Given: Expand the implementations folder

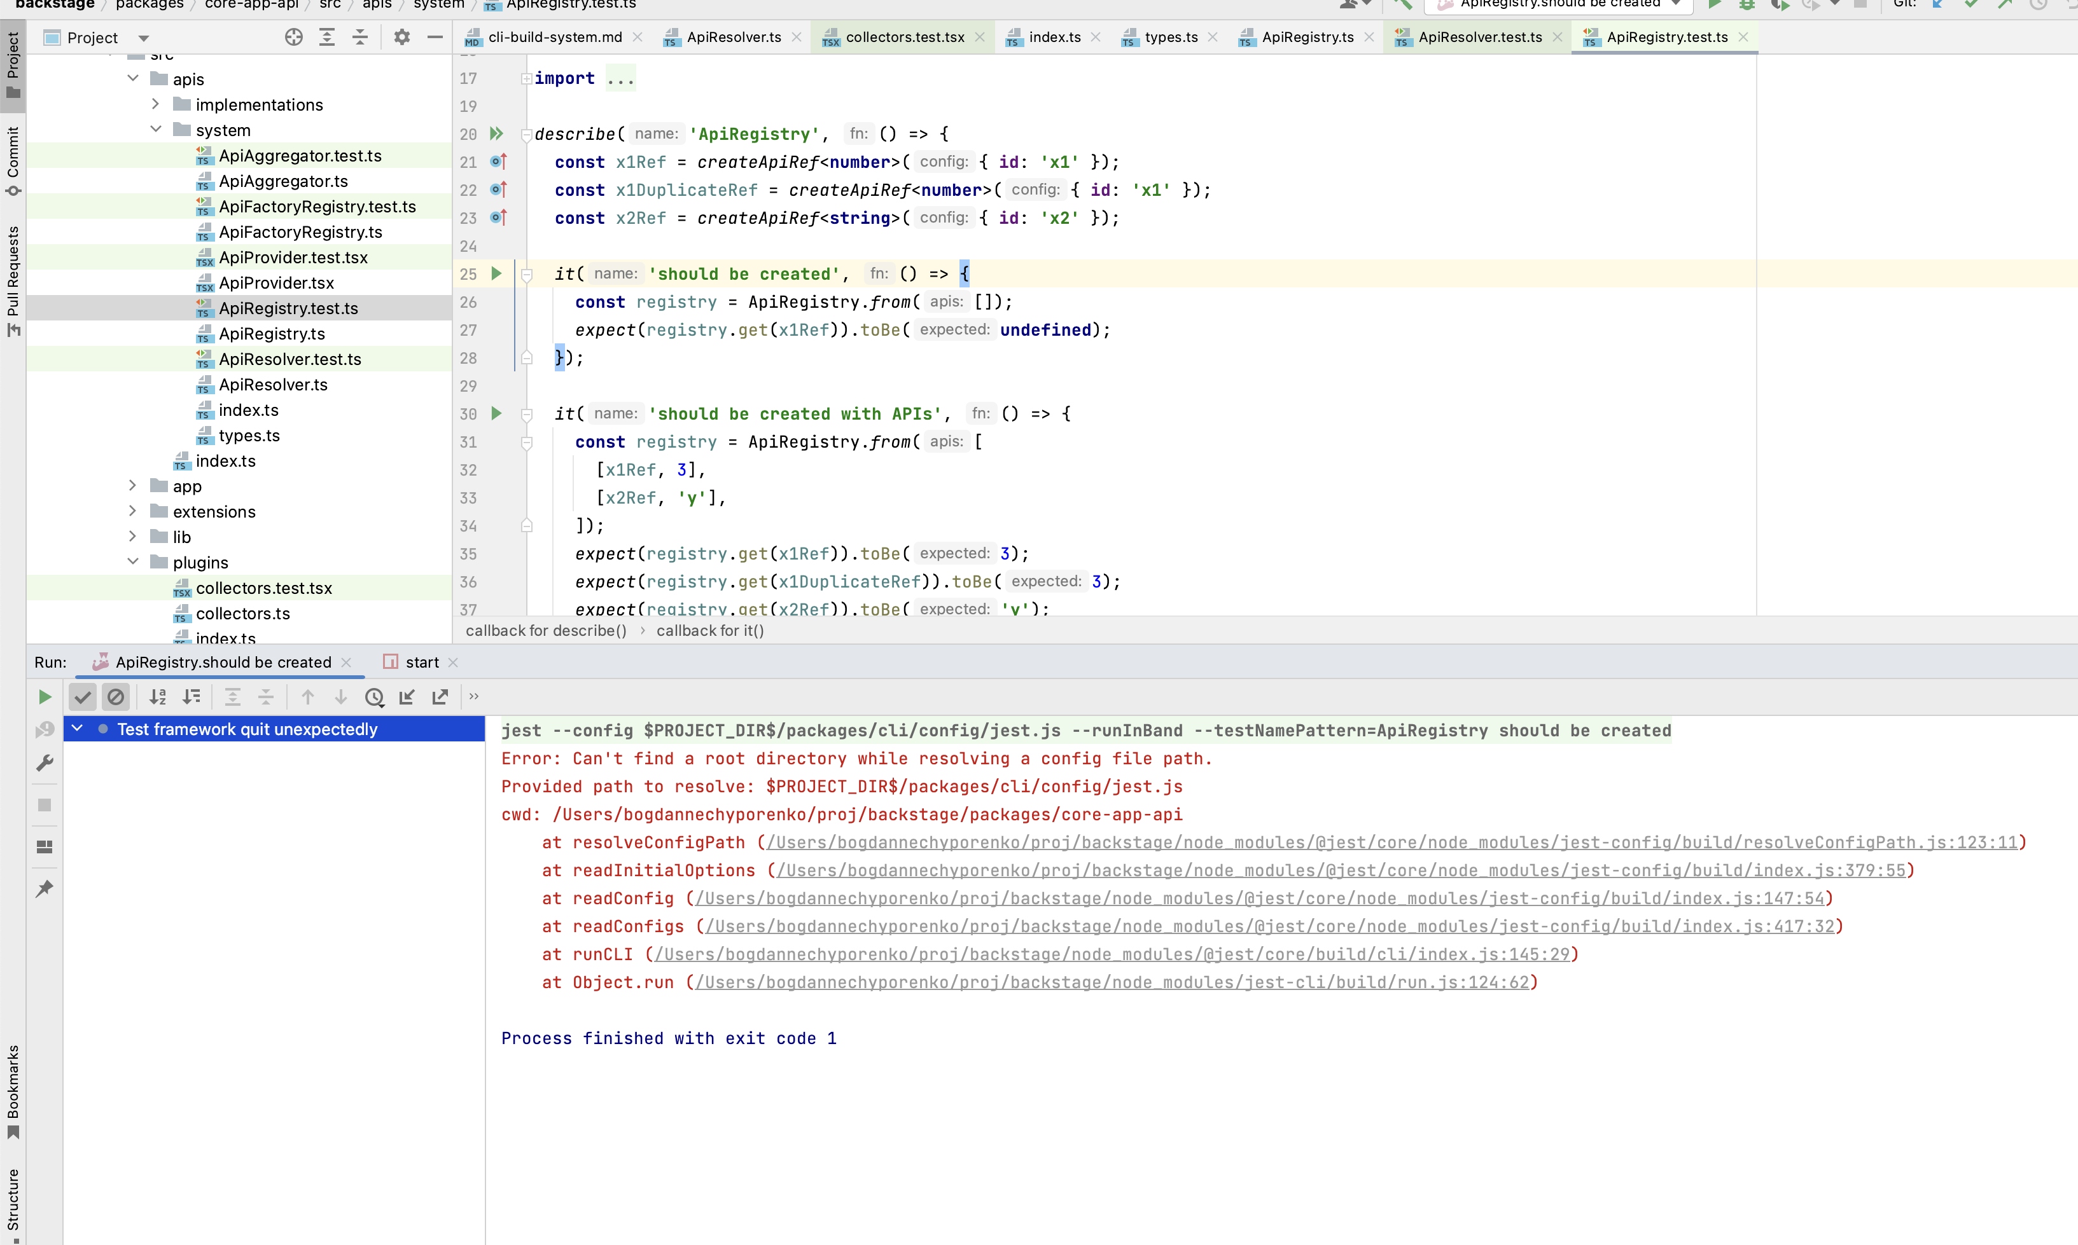Looking at the screenshot, I should click(x=155, y=104).
